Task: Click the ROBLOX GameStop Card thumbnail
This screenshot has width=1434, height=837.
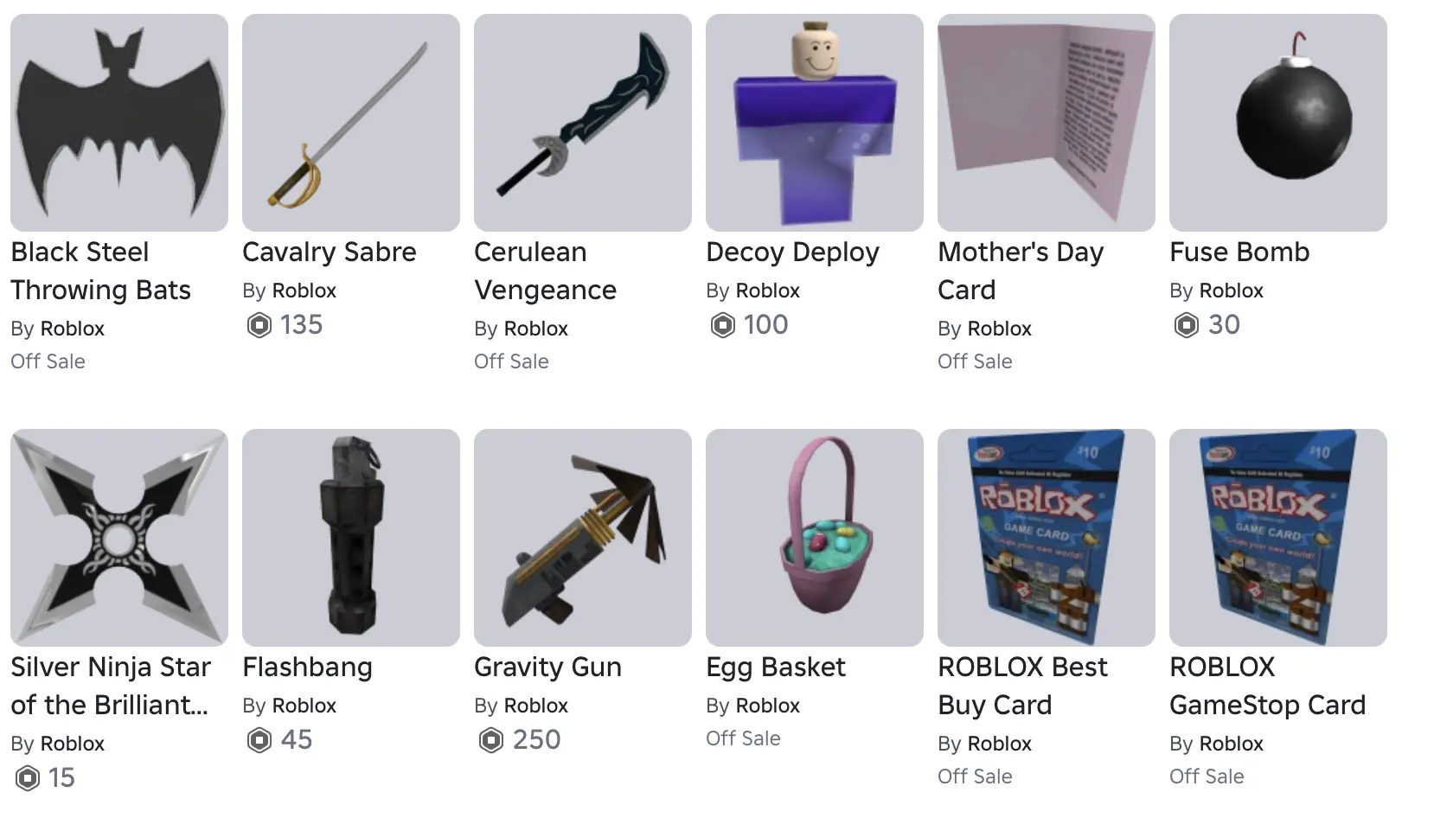Action: tap(1278, 538)
